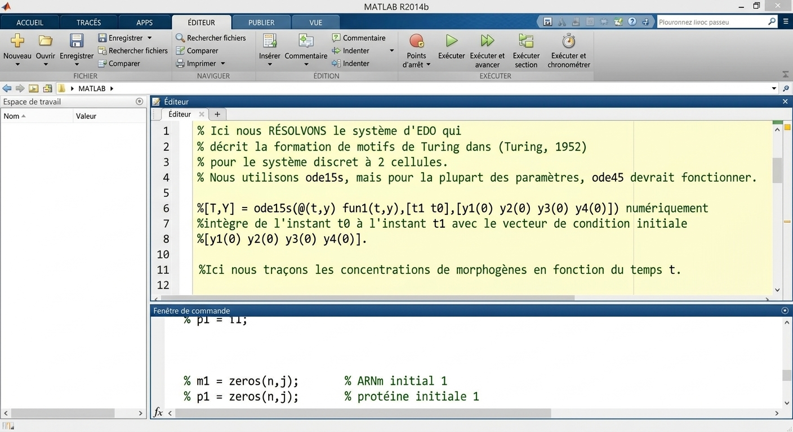Image resolution: width=793 pixels, height=432 pixels.
Task: Click the text "% protéine initiale 1"
Action: click(x=412, y=397)
